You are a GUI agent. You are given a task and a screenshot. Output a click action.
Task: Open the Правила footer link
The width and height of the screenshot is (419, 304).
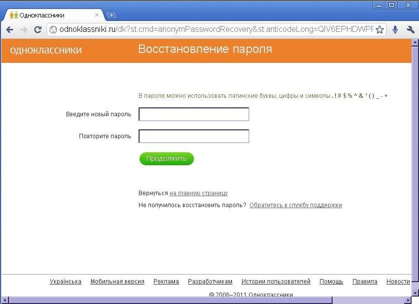365,282
